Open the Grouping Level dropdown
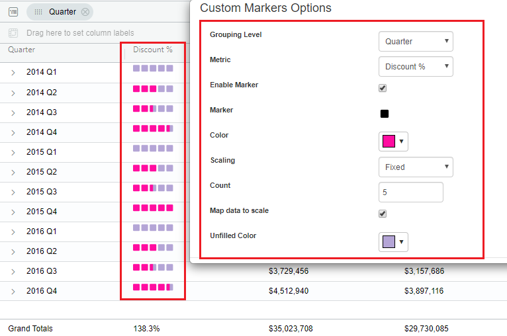 (415, 42)
